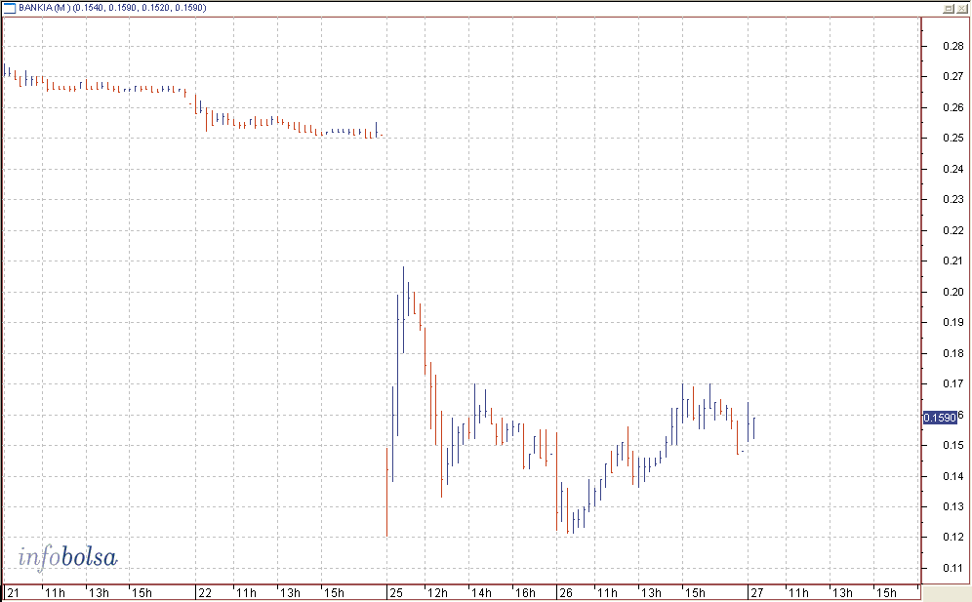Select the BANKIA (M) title text

(44, 8)
